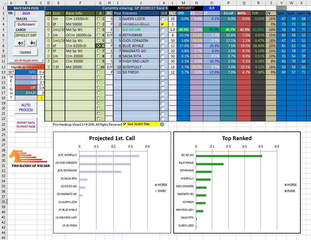Uncheck the scratch box for ARABELLA BELLA
The height and width of the screenshot is (240, 311).
tap(162, 24)
